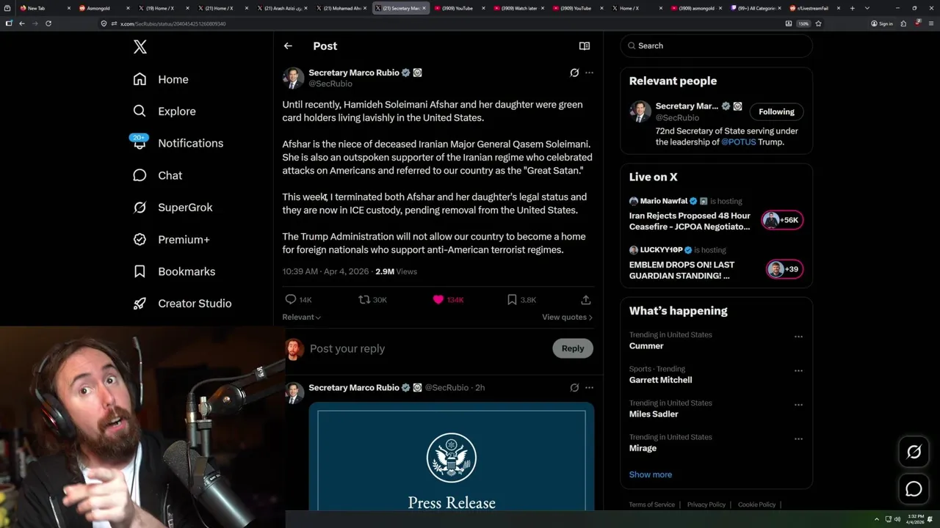
Task: Click the Show more trending link
Action: tap(650, 474)
